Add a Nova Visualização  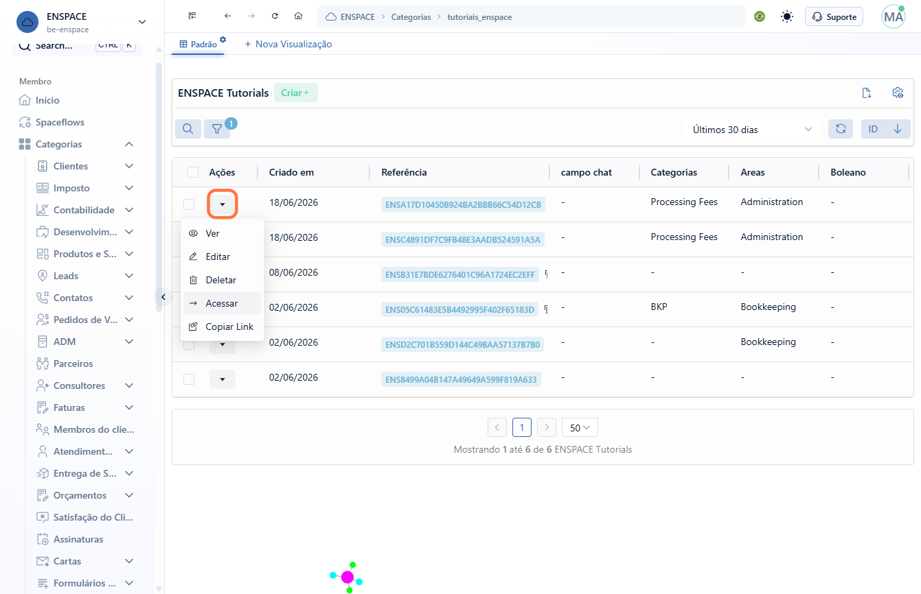point(288,44)
